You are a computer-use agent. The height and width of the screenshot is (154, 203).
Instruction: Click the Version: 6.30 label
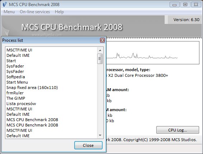[186, 20]
